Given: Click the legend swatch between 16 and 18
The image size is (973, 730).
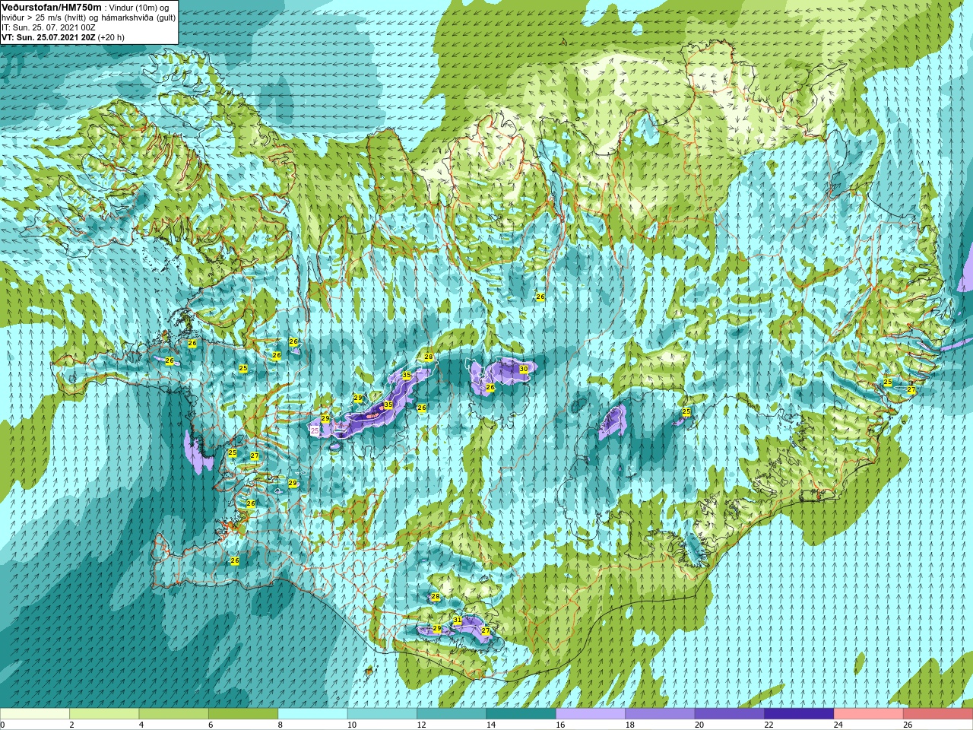Looking at the screenshot, I should pyautogui.click(x=591, y=714).
